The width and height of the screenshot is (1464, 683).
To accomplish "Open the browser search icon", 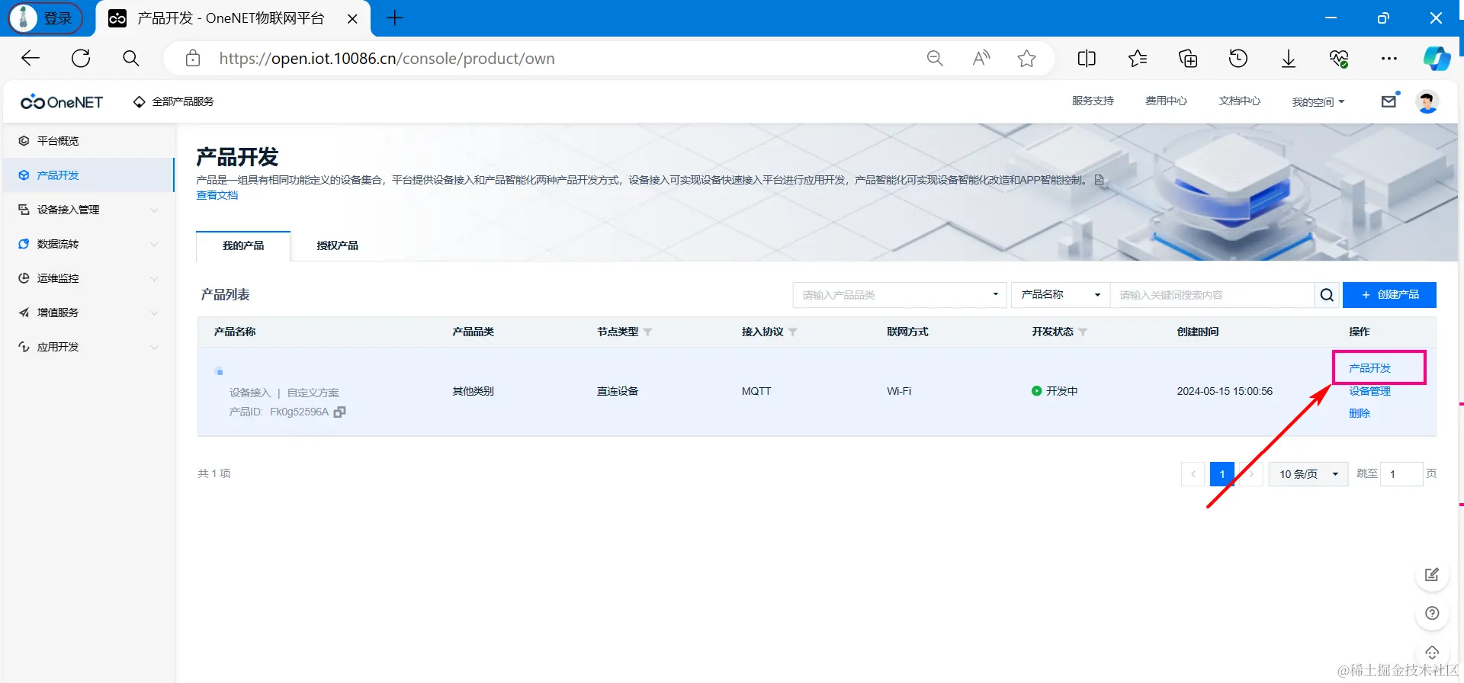I will pos(131,58).
